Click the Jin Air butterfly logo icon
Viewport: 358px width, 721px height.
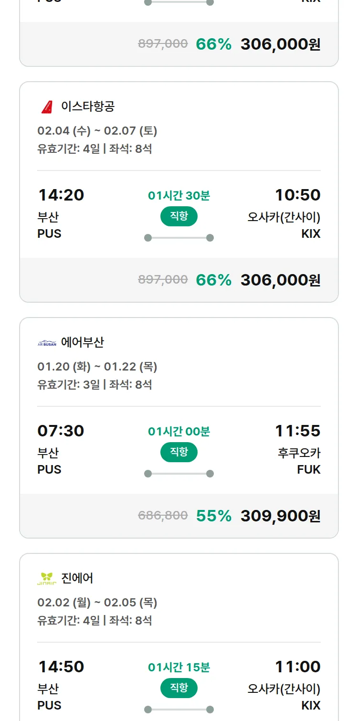coord(47,579)
